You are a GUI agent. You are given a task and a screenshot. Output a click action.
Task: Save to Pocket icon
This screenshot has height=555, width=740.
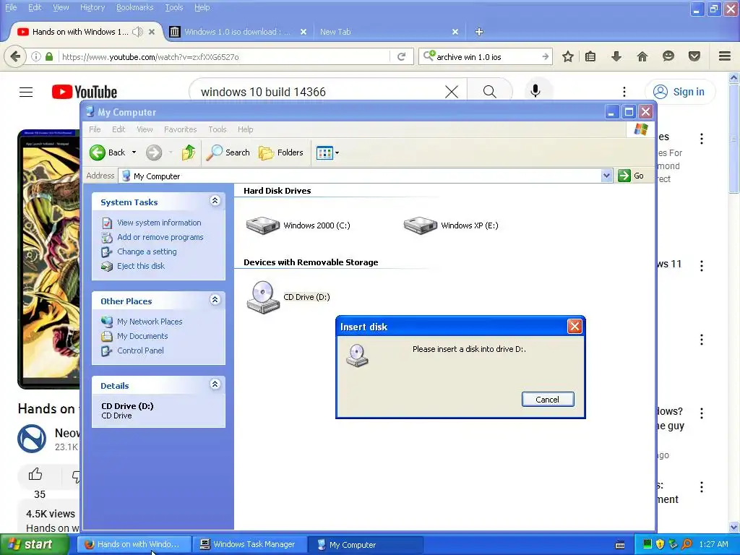click(694, 56)
